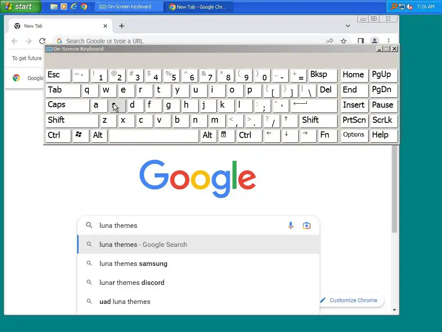
Task: Click the left arrow key on keyboard
Action: tap(272, 136)
